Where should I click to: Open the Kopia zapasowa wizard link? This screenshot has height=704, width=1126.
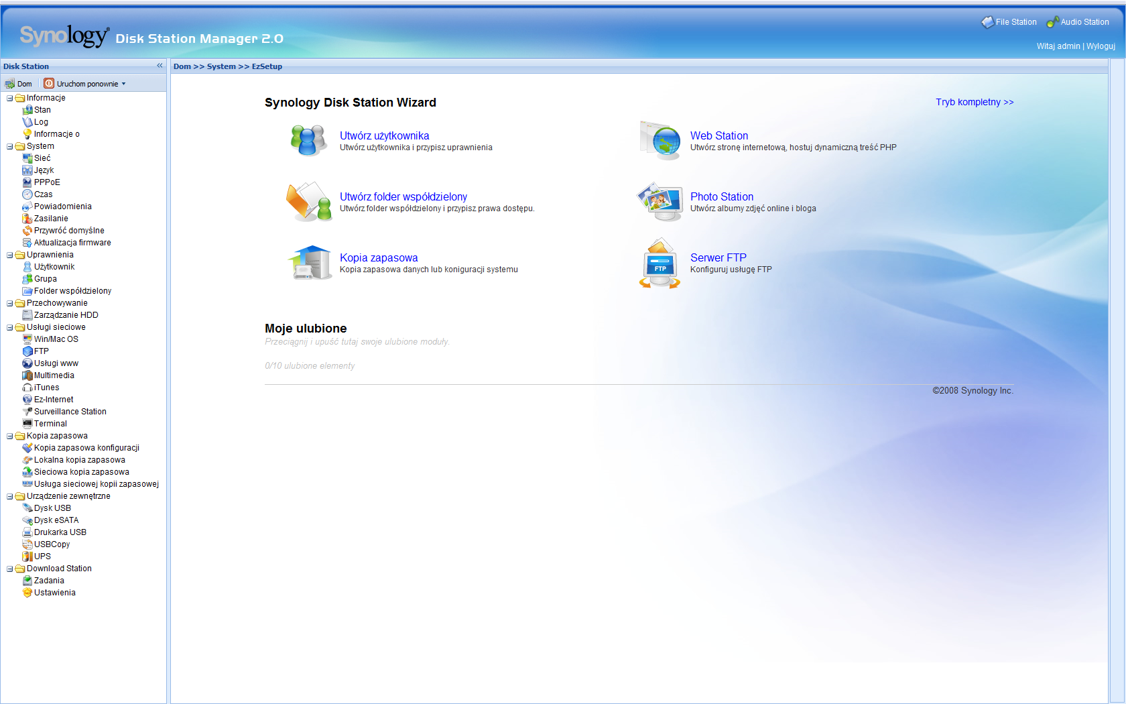[x=379, y=257]
